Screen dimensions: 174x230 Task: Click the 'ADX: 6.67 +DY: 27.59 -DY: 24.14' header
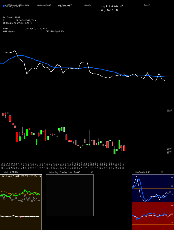(21, 176)
